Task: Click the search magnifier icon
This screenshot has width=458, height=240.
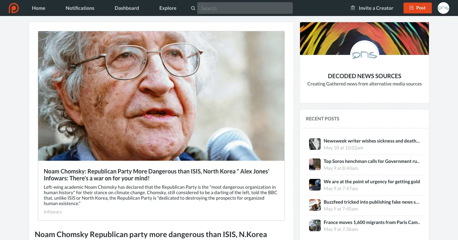Action: pos(193,8)
